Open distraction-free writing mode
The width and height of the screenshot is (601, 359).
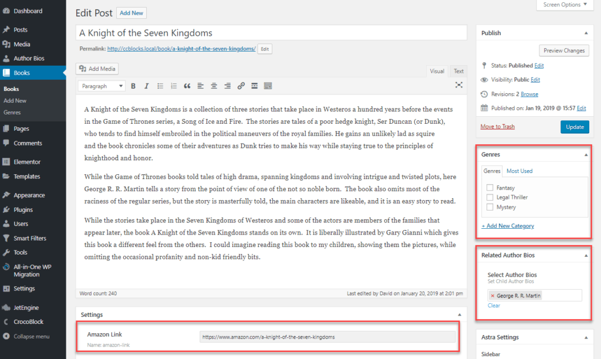click(x=459, y=85)
